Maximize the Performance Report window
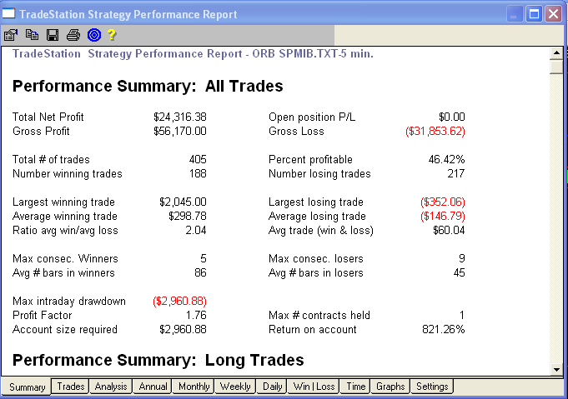This screenshot has height=399, width=568. tap(534, 14)
